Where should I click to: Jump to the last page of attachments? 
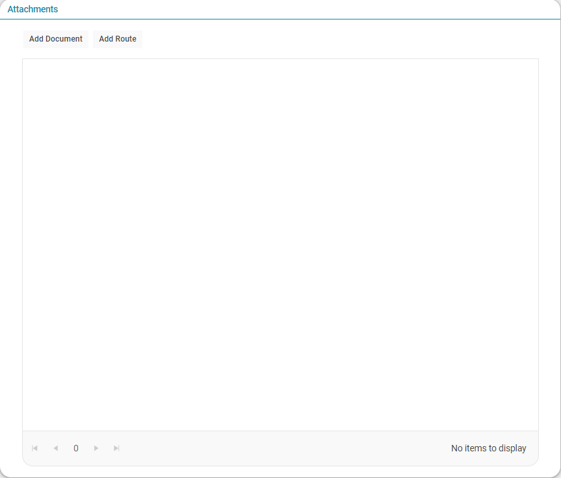pos(116,448)
